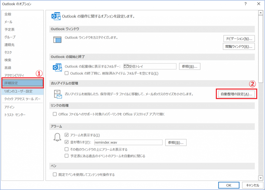Open 予定表 options category
This screenshot has width=265, height=190.
22,29
